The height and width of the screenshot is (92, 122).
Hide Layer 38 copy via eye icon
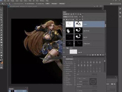[64, 31]
